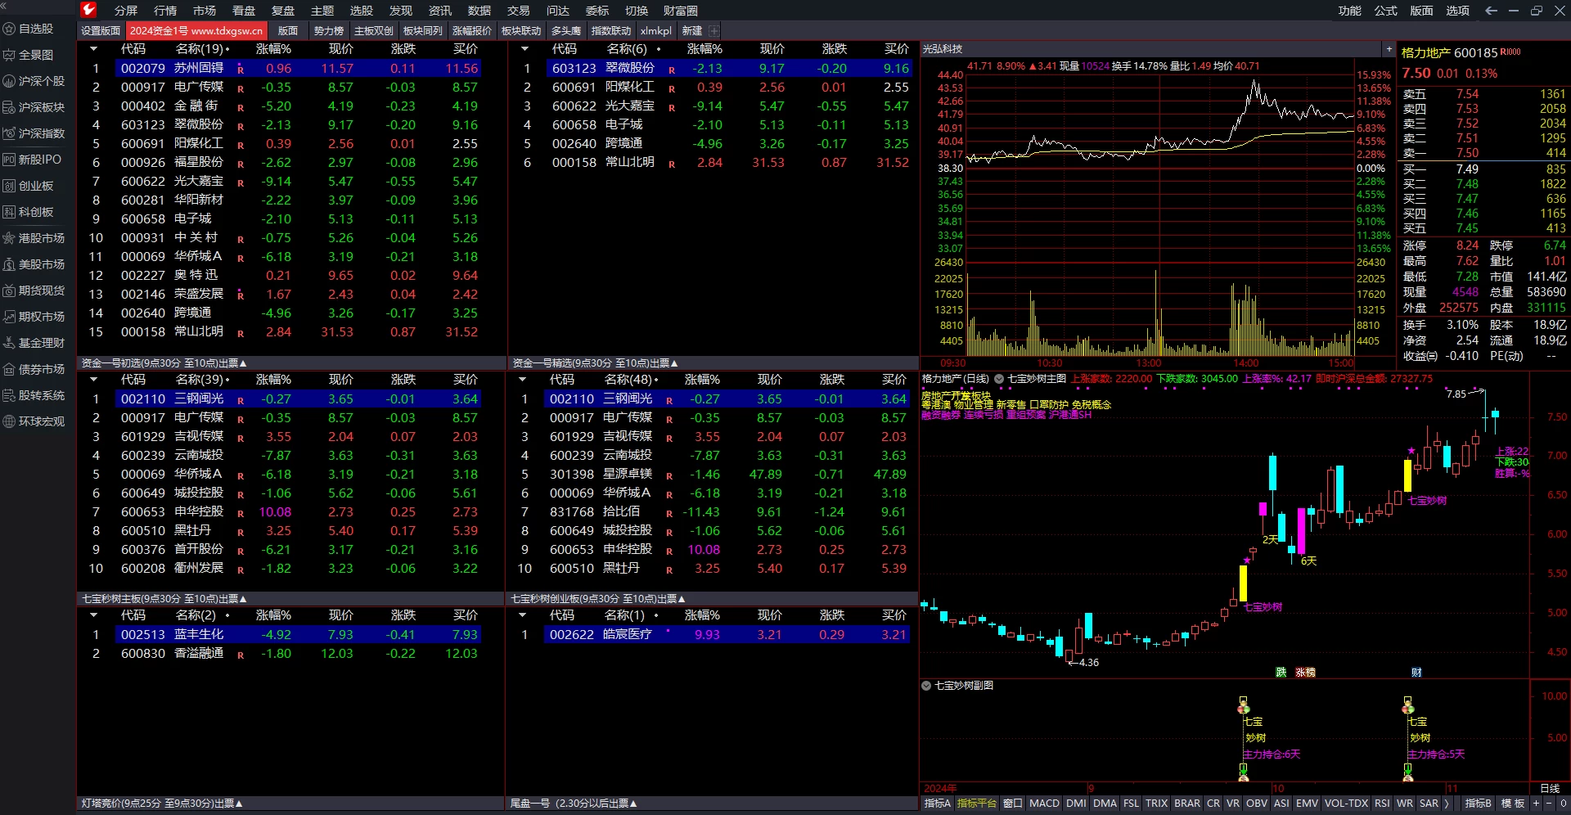This screenshot has height=815, width=1571.
Task: Open 基金理财 in the sidebar
Action: coord(34,343)
